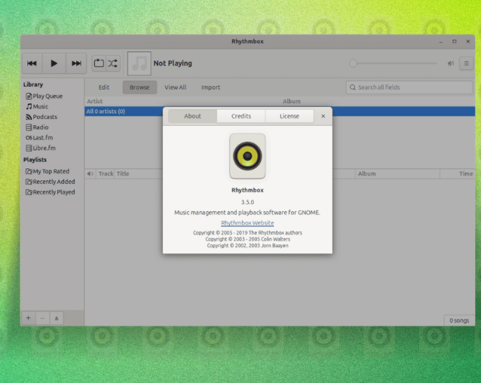Adjust the playback position slider
The width and height of the screenshot is (481, 383).
[x=393, y=63]
